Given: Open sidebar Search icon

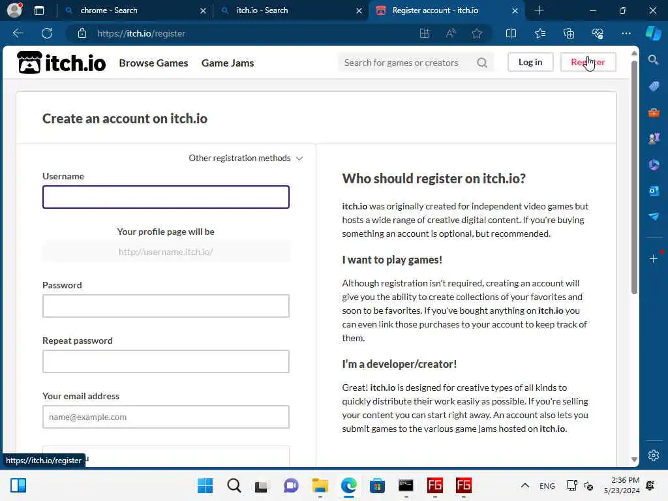Looking at the screenshot, I should pos(653,60).
